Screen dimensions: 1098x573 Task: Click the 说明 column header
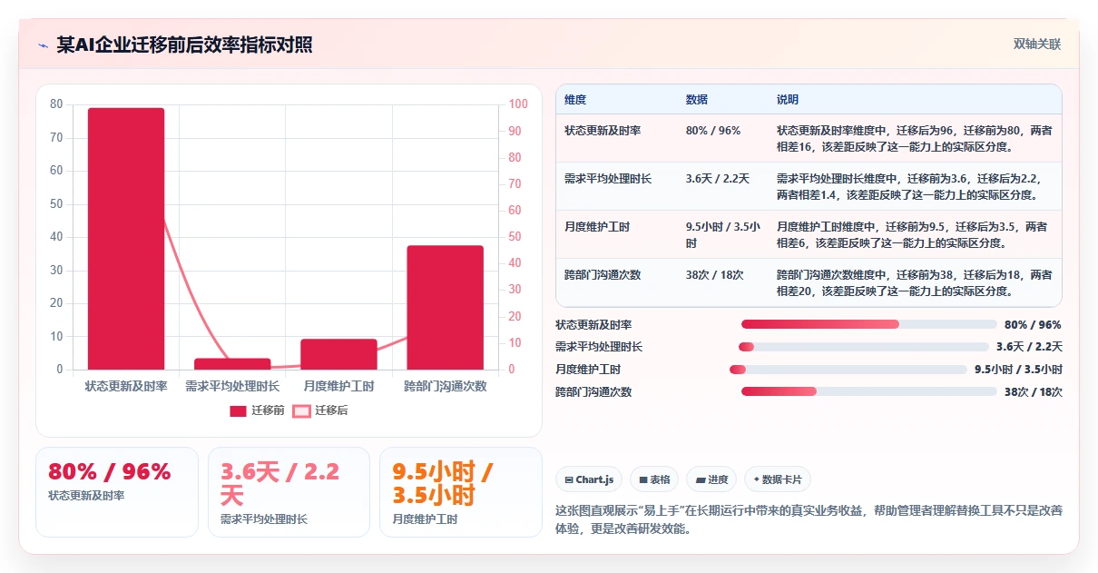point(788,100)
